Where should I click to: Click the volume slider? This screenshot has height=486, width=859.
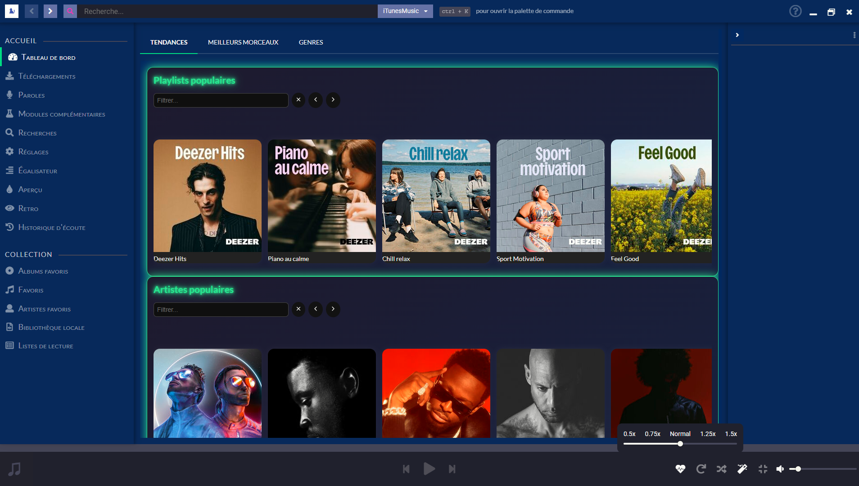point(823,469)
